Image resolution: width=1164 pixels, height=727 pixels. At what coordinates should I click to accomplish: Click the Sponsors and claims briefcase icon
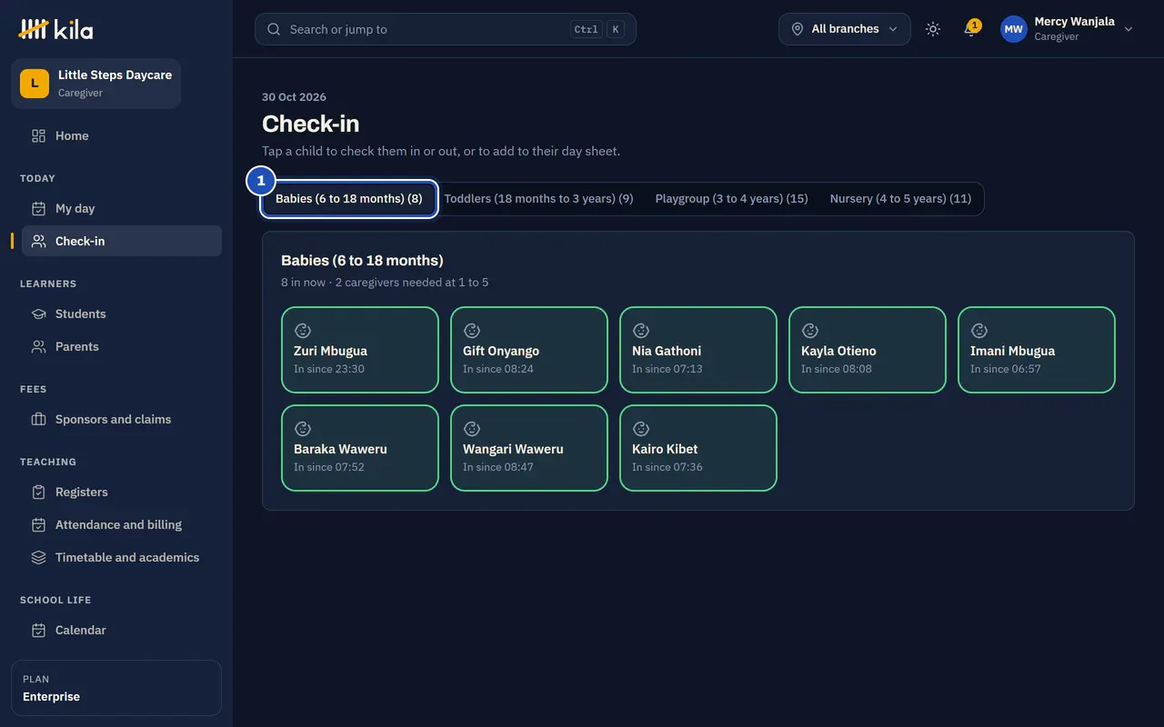(x=38, y=419)
